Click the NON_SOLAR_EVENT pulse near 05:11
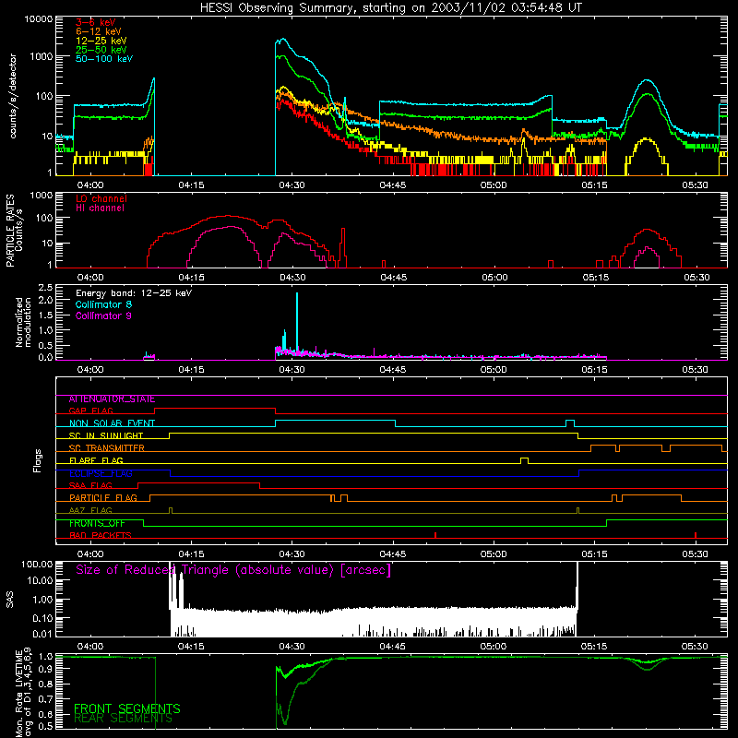The width and height of the screenshot is (738, 738). (x=570, y=423)
